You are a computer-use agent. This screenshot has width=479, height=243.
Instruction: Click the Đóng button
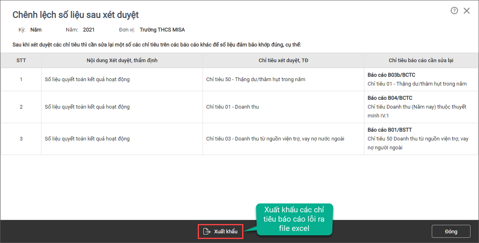click(451, 231)
